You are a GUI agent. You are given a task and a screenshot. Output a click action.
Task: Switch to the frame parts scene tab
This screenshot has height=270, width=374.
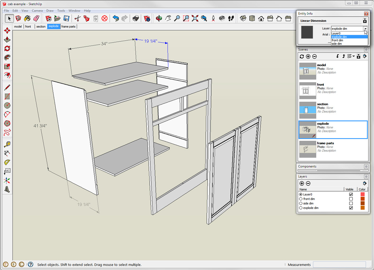68,27
